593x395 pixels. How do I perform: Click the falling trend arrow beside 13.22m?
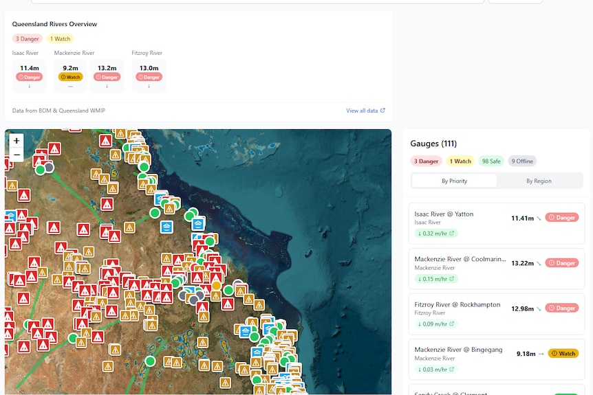[x=539, y=263]
